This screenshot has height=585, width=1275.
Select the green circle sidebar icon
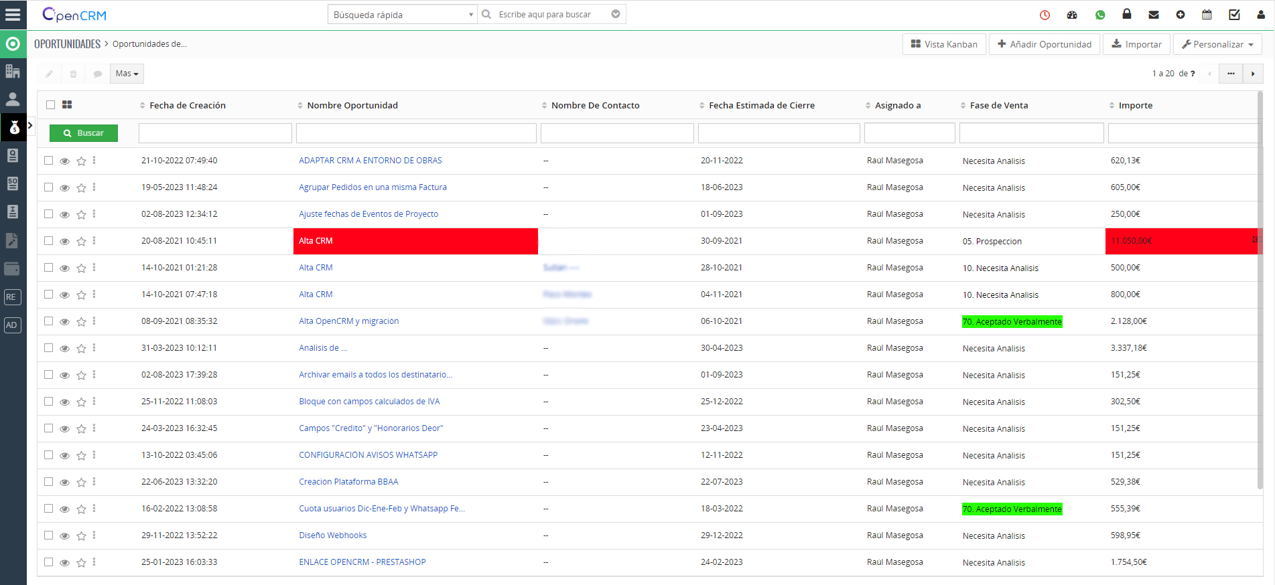[13, 44]
